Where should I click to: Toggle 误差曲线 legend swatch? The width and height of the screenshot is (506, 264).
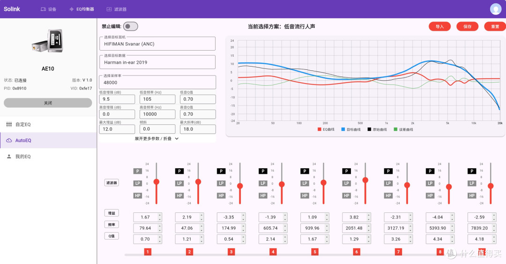point(395,129)
